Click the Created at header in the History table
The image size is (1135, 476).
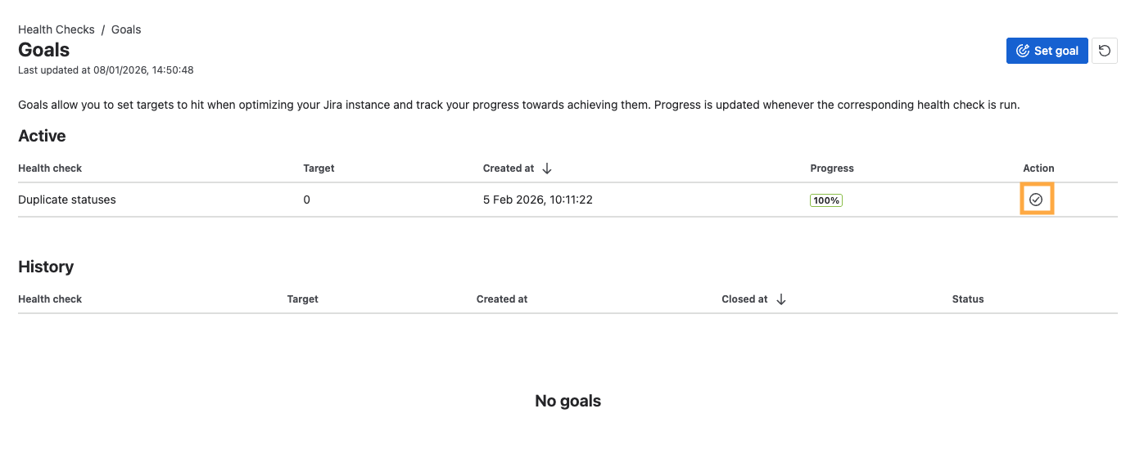(x=502, y=299)
